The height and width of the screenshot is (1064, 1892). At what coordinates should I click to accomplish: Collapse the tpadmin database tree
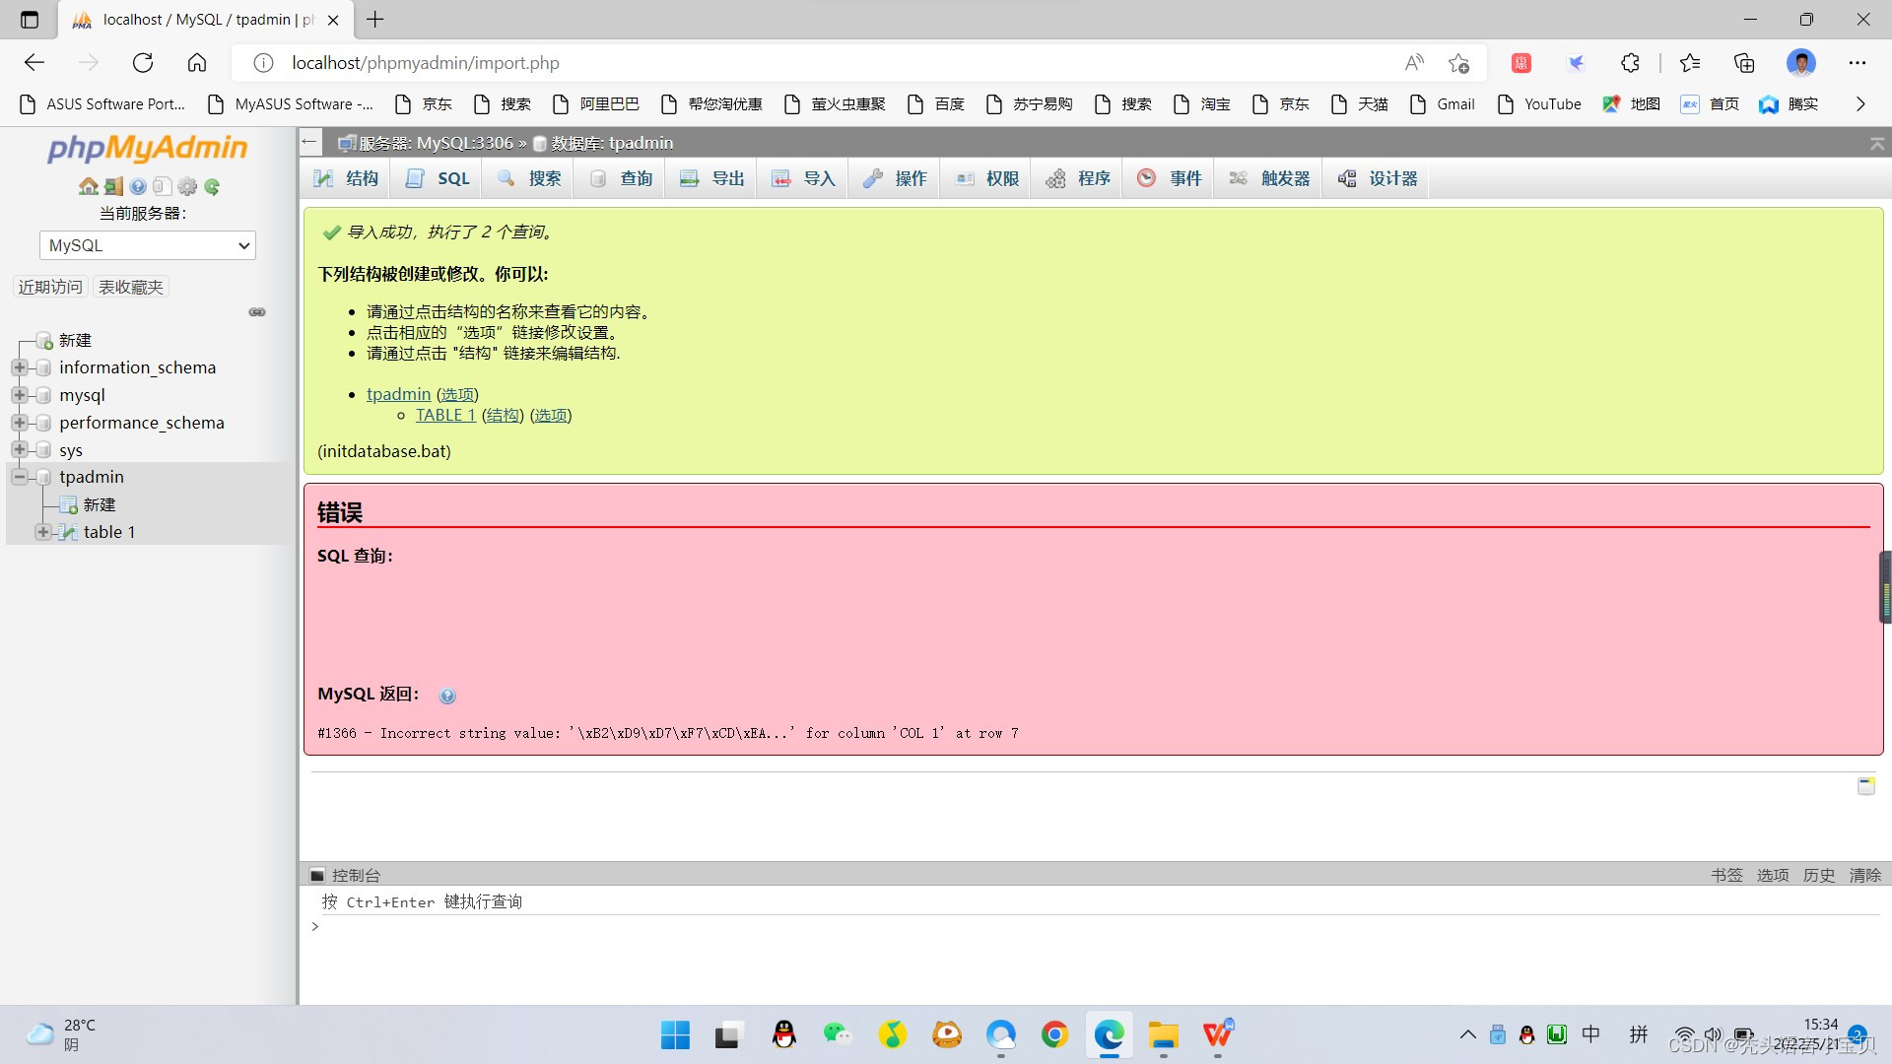click(19, 477)
